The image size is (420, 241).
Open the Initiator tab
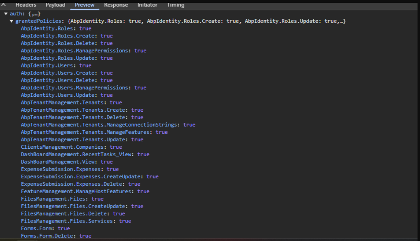147,5
